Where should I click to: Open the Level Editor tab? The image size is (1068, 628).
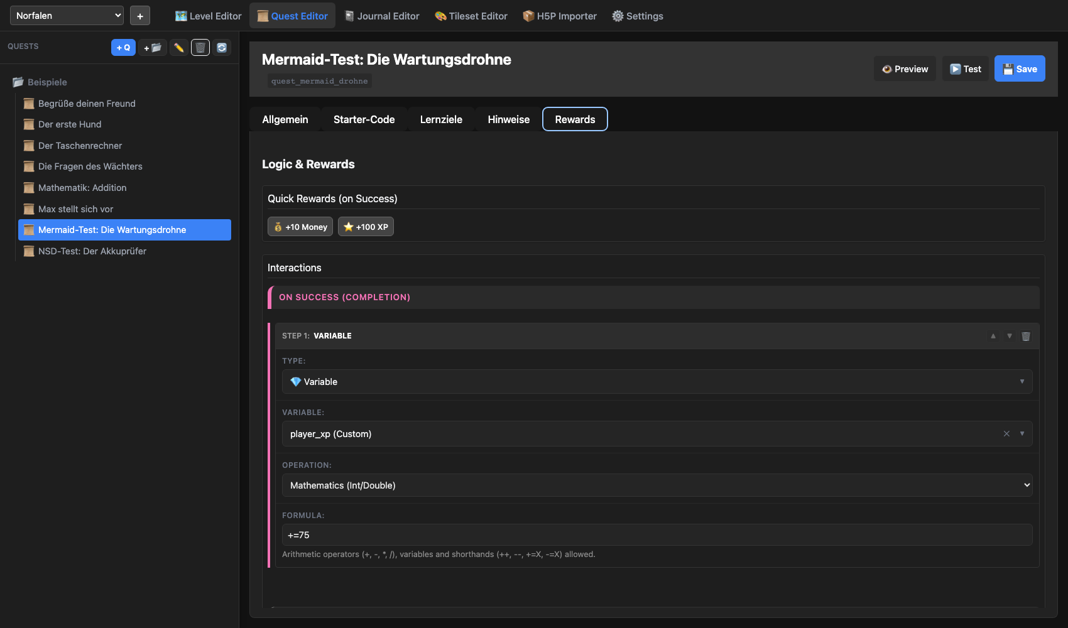click(x=208, y=16)
